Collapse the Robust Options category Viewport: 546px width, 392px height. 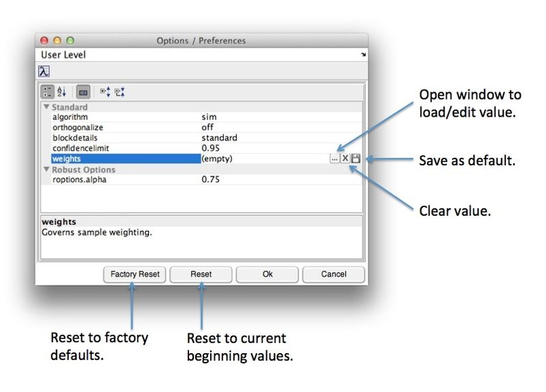tap(46, 169)
